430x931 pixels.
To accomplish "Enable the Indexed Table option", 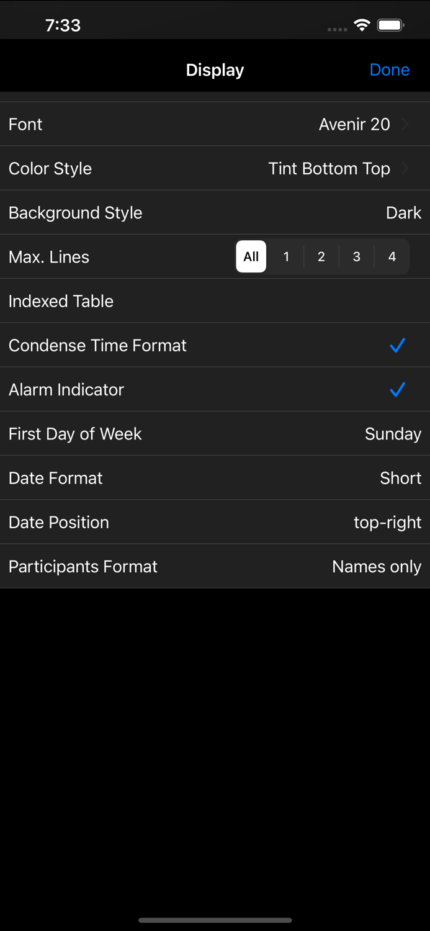I will [215, 301].
